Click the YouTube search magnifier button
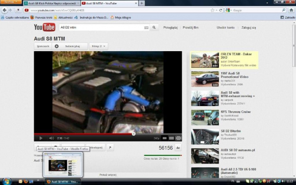The height and width of the screenshot is (185, 296). click(154, 27)
